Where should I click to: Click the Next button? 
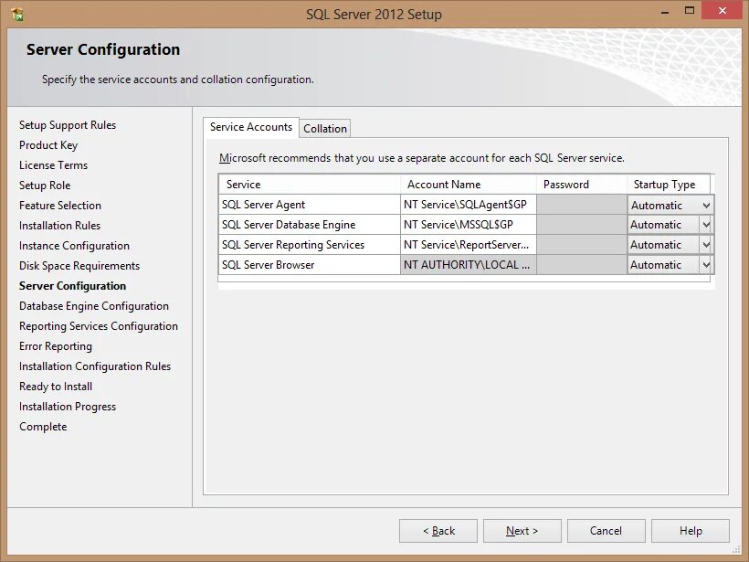click(x=522, y=530)
